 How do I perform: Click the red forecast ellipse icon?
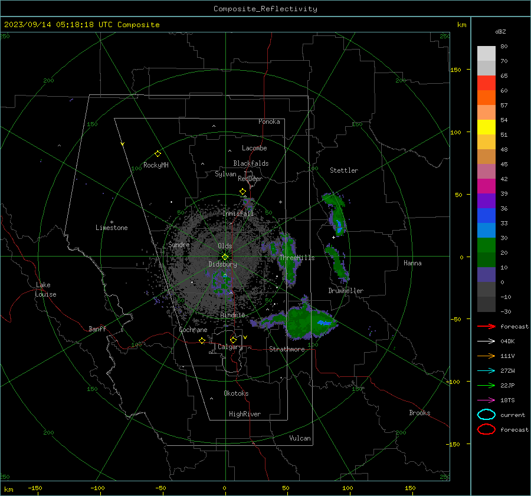(x=486, y=429)
